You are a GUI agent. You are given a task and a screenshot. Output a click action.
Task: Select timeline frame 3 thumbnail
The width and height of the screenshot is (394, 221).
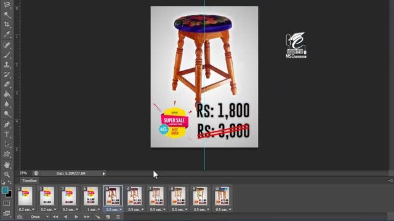tap(69, 196)
